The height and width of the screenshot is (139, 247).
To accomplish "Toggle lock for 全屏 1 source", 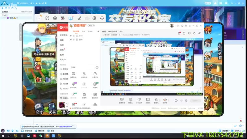I will [73, 40].
